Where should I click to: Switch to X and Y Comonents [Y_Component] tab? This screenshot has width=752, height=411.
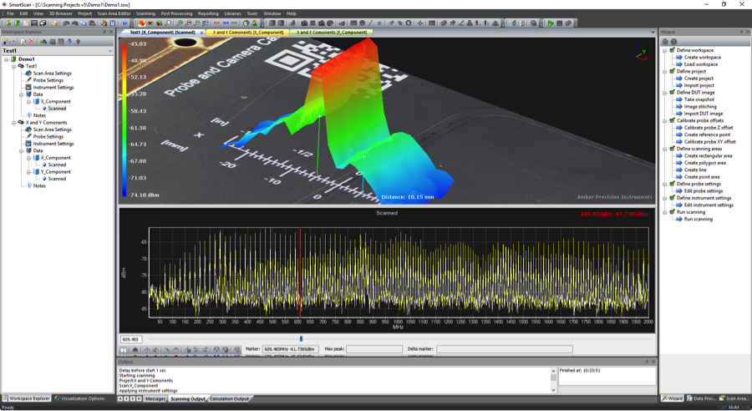point(332,32)
